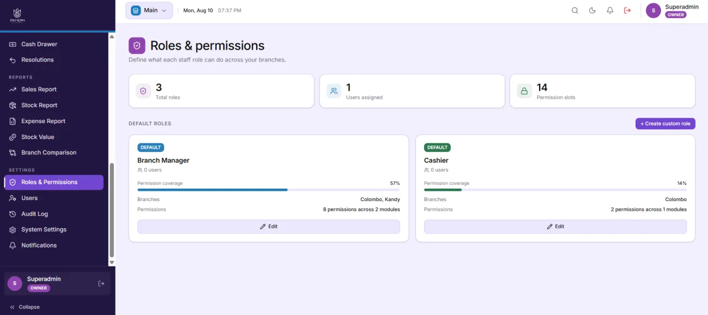This screenshot has height=315, width=708.
Task: Click the search magnifier icon in header
Action: [575, 10]
